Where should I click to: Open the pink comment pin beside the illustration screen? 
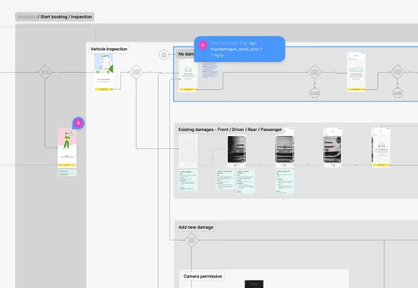point(79,123)
